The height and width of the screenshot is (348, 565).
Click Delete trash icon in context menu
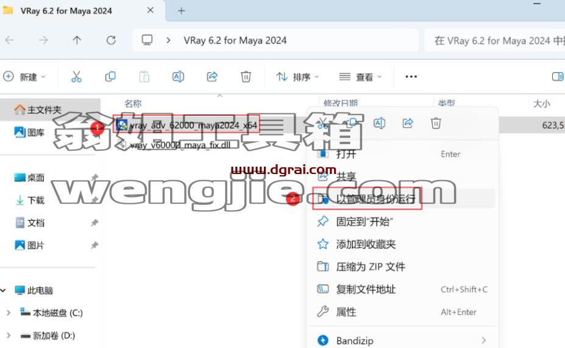tap(436, 124)
